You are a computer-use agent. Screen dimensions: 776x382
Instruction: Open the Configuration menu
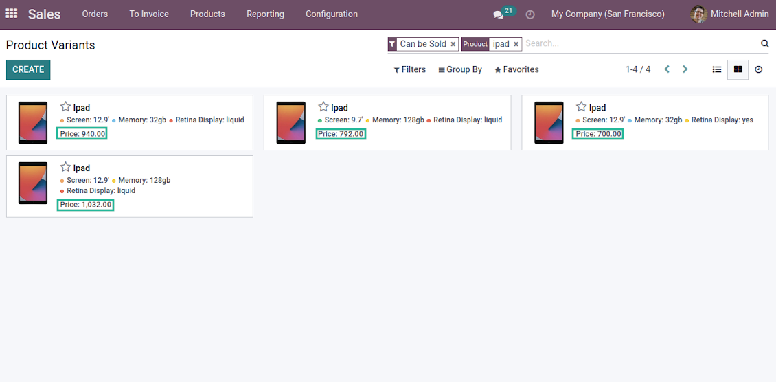[332, 14]
